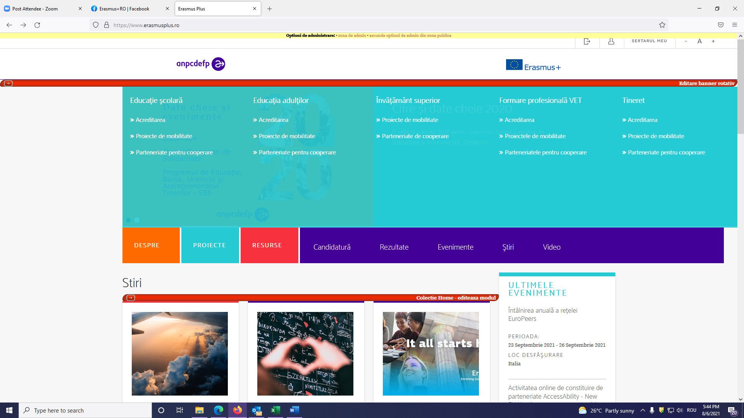
Task: Open Microsoft Edge from taskbar
Action: click(x=218, y=410)
